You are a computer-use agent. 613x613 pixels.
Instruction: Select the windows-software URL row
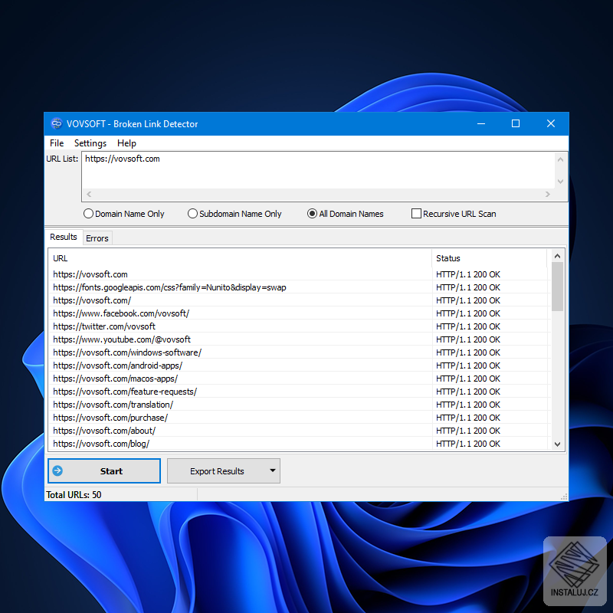tap(299, 352)
